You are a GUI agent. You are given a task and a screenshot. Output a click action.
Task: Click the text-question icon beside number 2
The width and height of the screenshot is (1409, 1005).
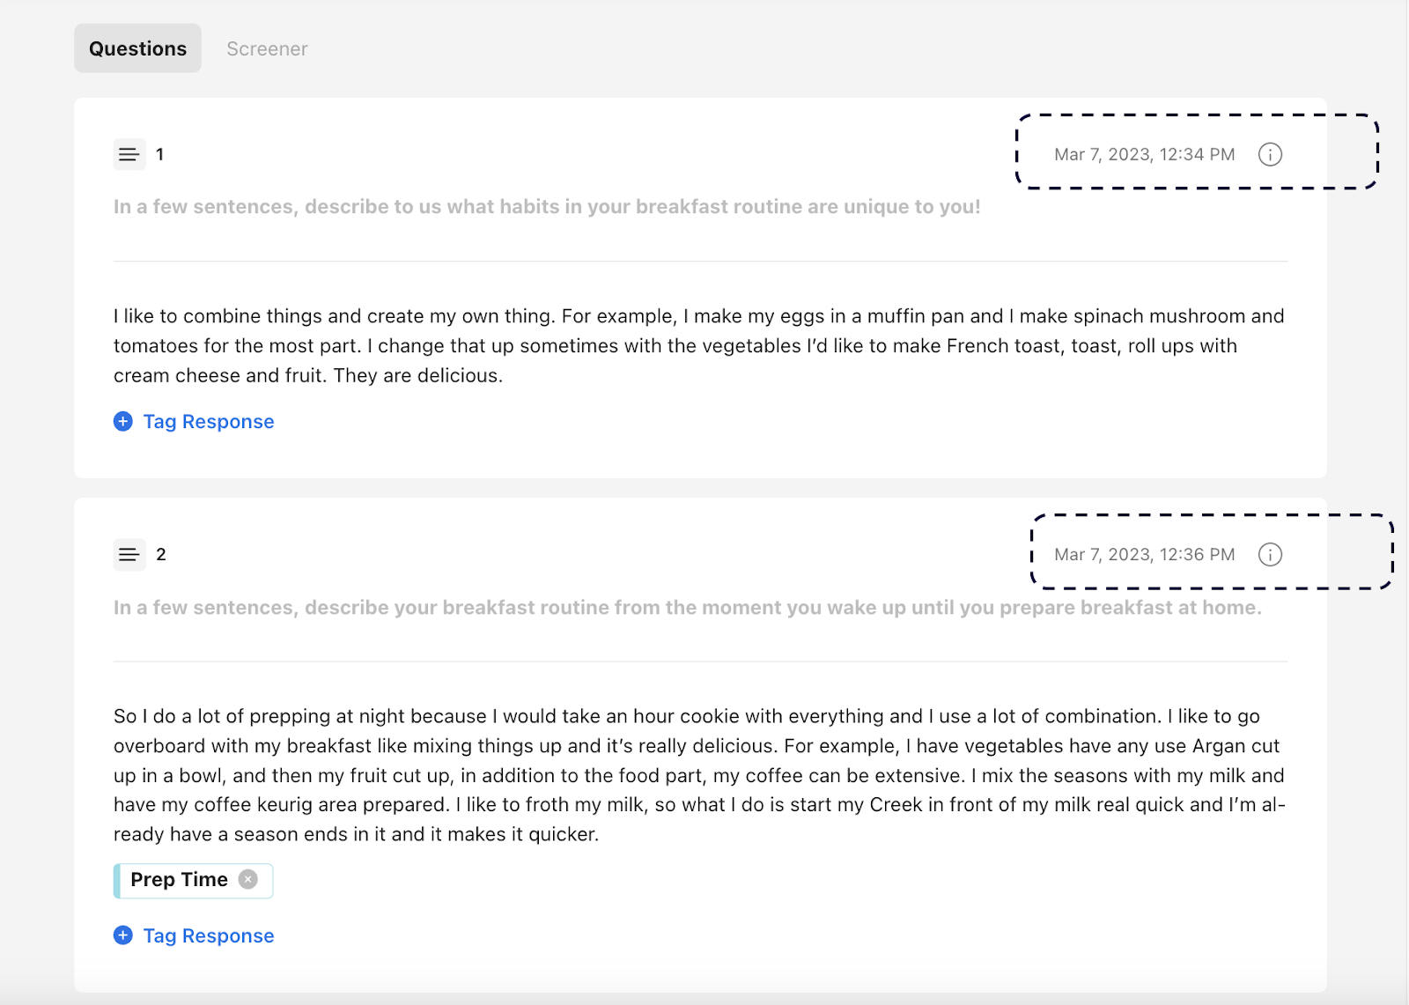point(129,554)
